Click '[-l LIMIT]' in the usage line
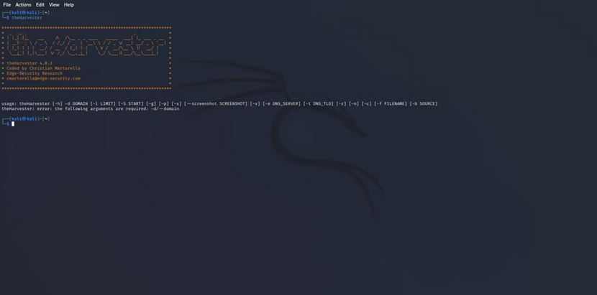 point(103,104)
